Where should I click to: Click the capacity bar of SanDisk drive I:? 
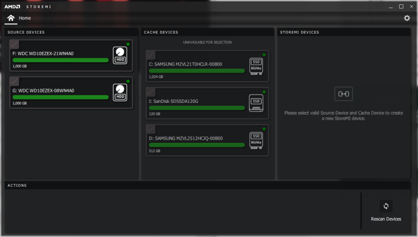pyautogui.click(x=197, y=108)
